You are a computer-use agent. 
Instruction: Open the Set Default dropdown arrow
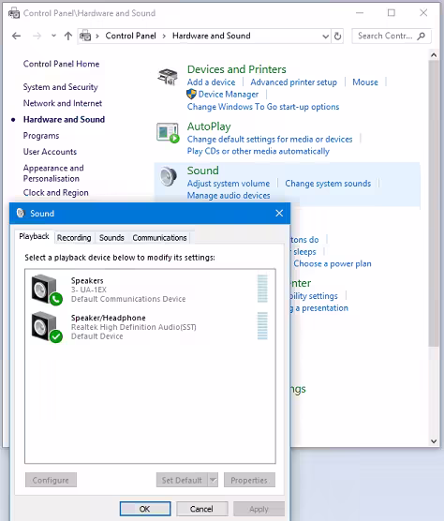point(213,480)
